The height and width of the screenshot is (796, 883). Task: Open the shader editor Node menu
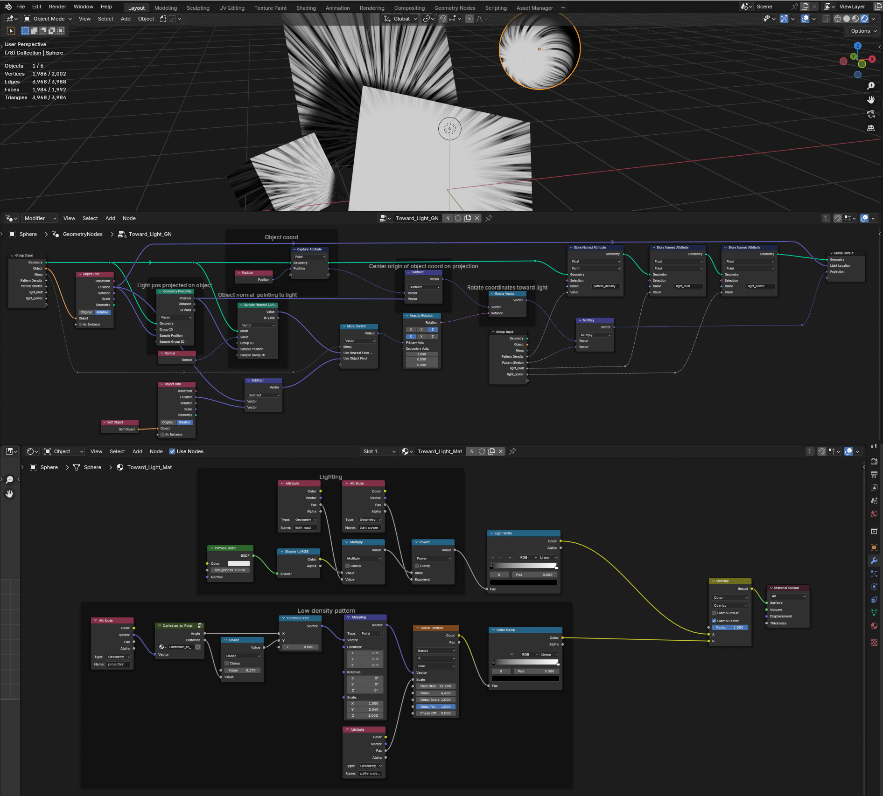[156, 451]
